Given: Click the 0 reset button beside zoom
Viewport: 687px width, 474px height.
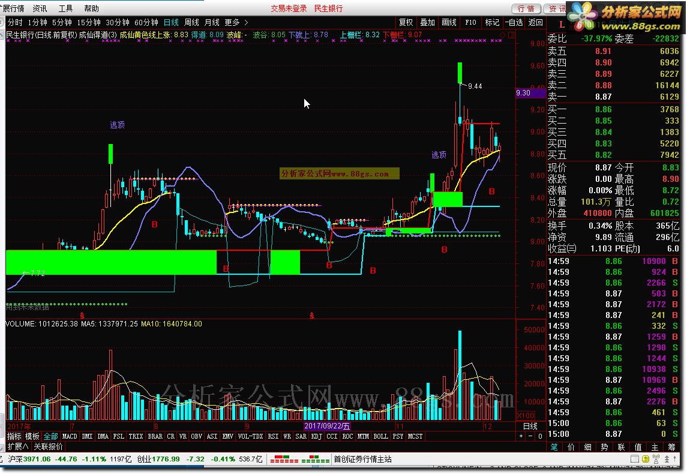Looking at the screenshot, I should pyautogui.click(x=540, y=436).
